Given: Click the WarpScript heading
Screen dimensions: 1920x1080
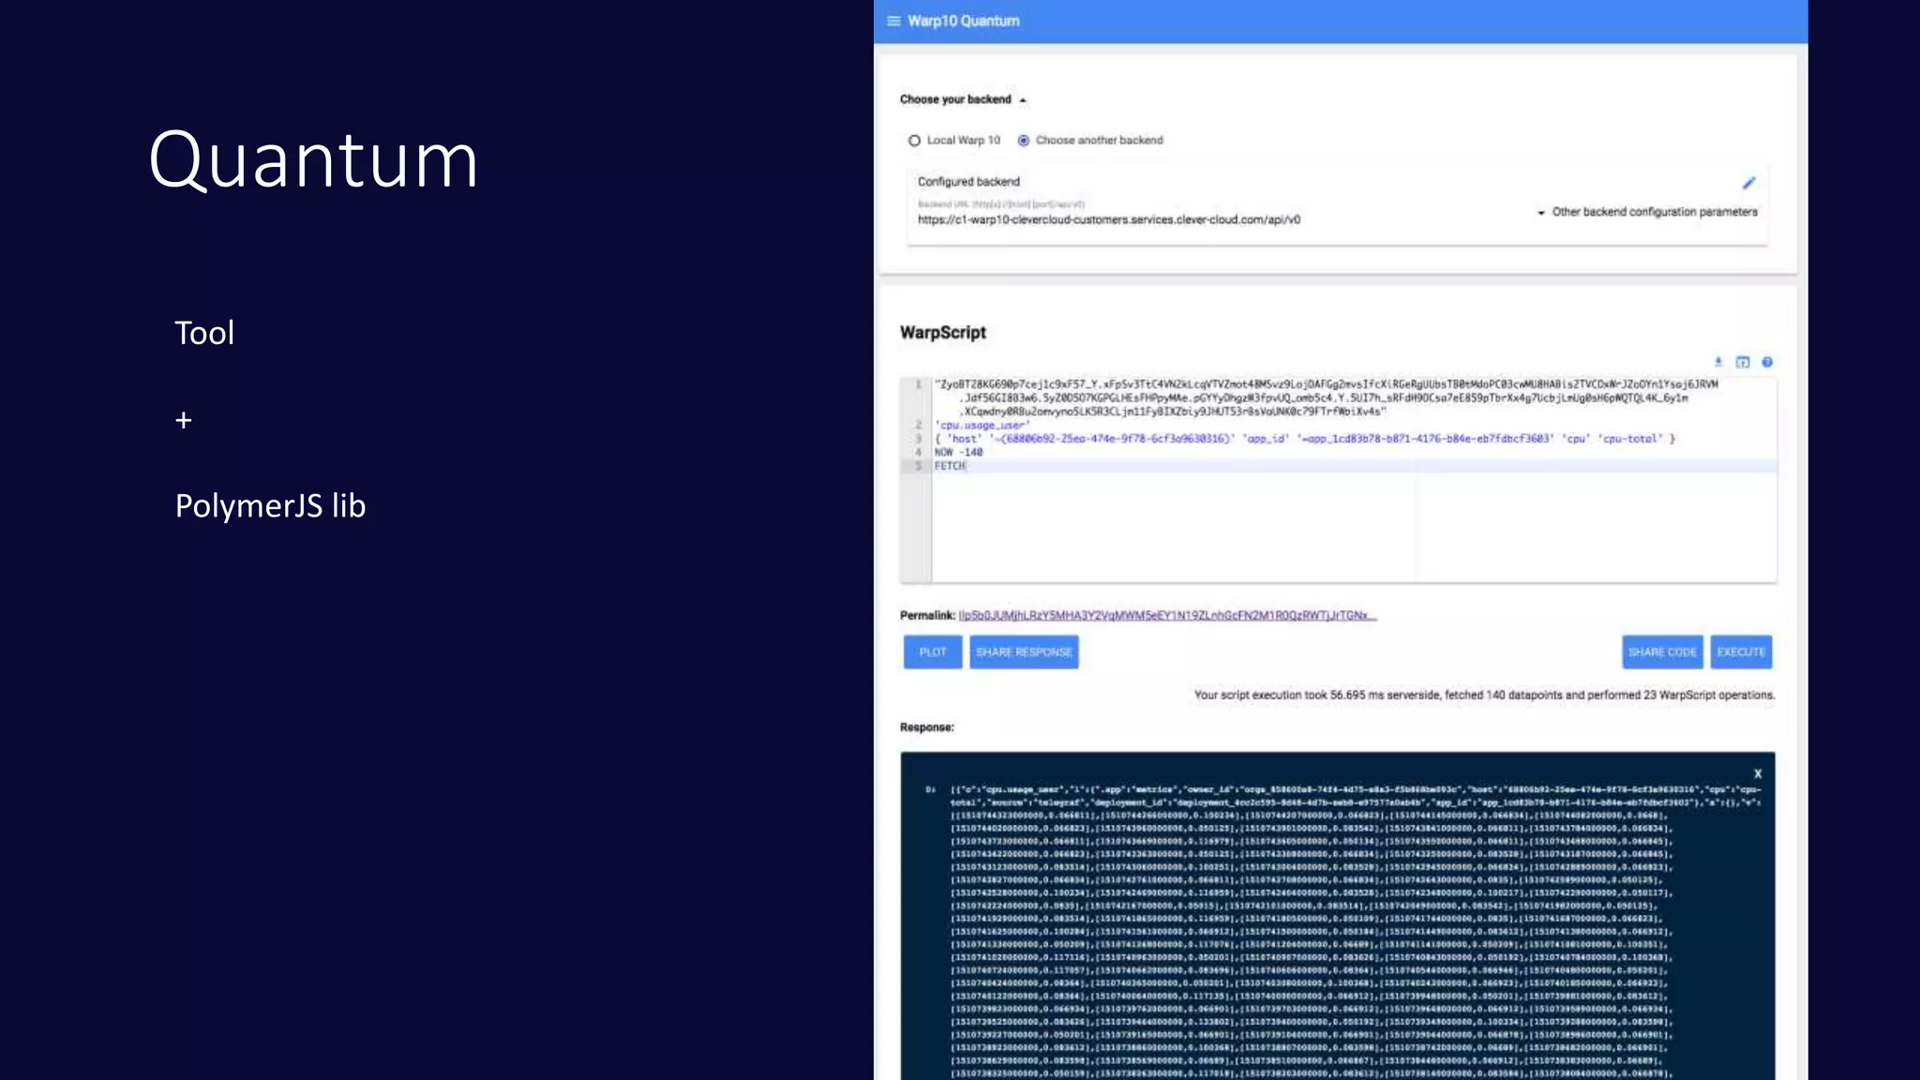Looking at the screenshot, I should point(943,333).
